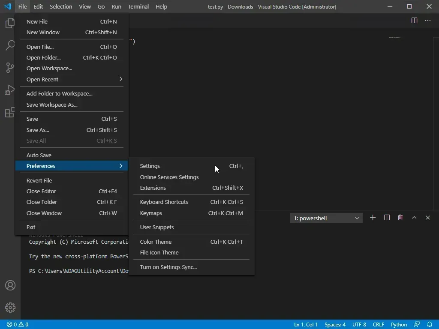Open the Search view in activity bar

pyautogui.click(x=10, y=45)
